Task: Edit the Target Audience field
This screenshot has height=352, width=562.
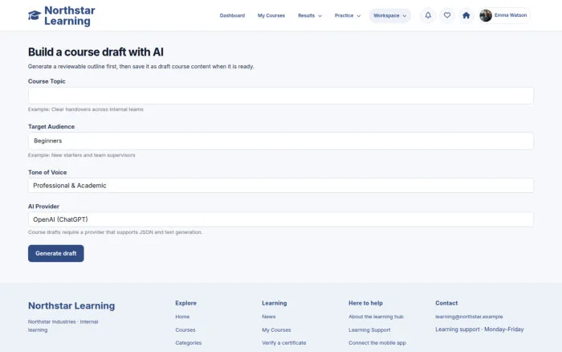Action: (281, 141)
